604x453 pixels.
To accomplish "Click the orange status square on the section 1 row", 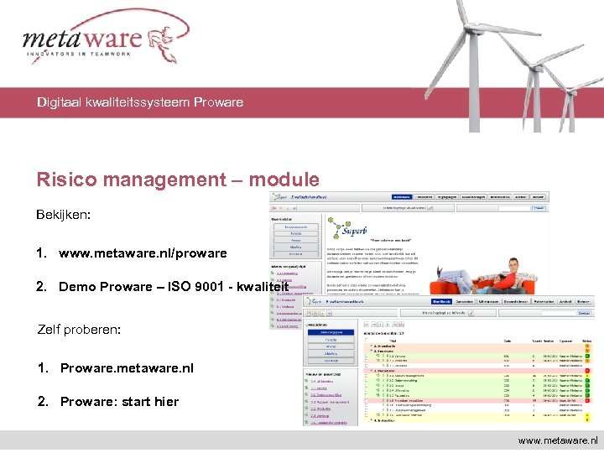I will 587,346.
